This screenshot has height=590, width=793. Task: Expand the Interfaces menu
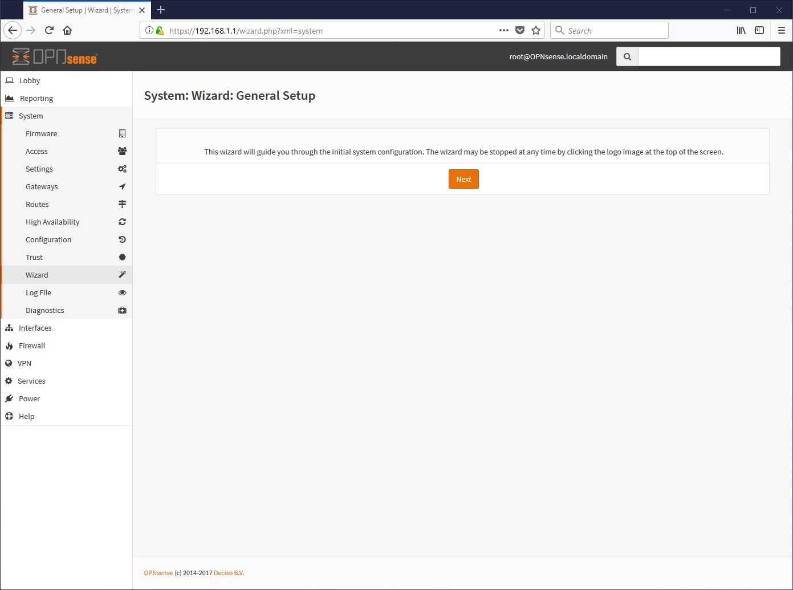tap(35, 328)
